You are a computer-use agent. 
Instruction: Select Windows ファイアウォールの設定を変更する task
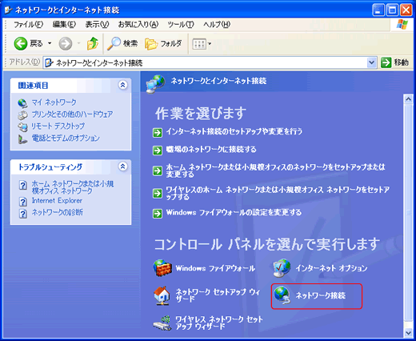234,212
